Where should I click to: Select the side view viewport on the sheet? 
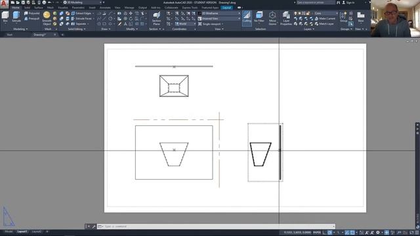click(265, 153)
